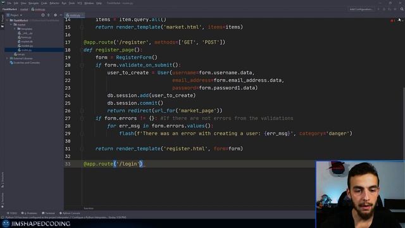Screen dimensions: 405x228
Task: Select market.db in the project tree
Action: pos(25,41)
